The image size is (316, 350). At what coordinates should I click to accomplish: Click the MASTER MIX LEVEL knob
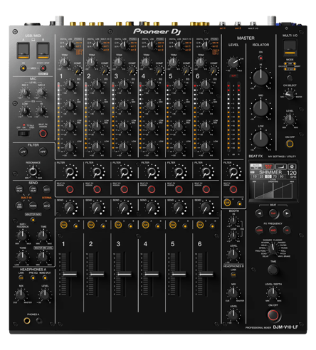point(43,257)
